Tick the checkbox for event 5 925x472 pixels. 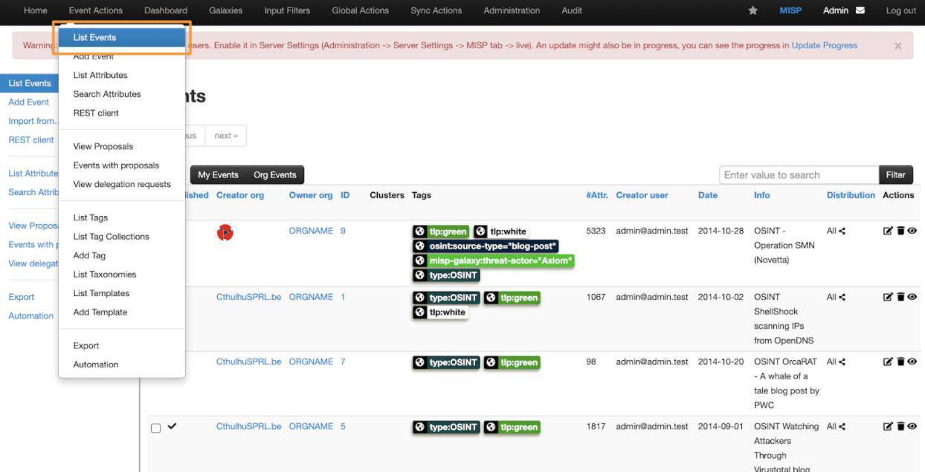[x=155, y=428]
